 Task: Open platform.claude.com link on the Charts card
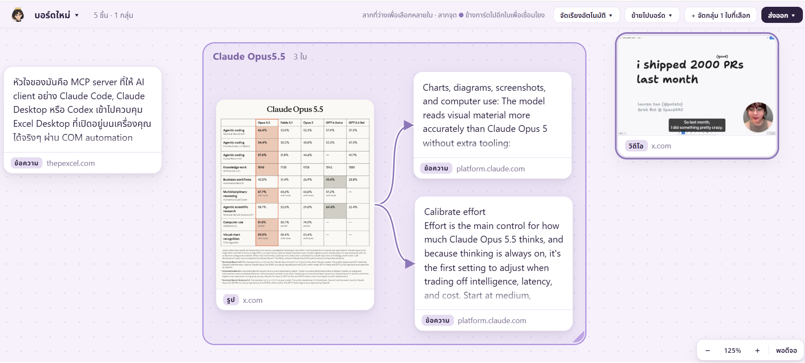click(491, 169)
